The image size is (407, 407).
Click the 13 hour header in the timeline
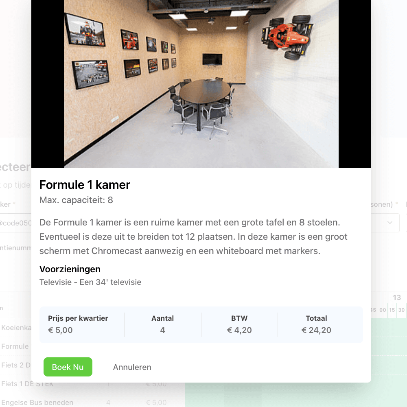tap(396, 298)
